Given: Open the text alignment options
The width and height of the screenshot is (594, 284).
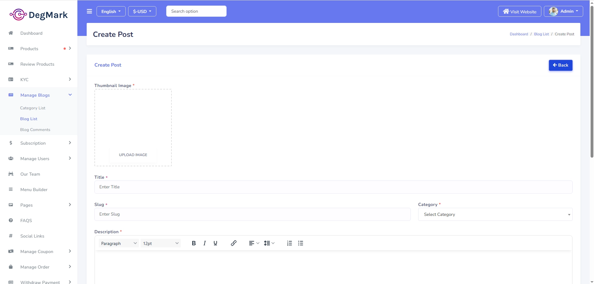Looking at the screenshot, I should (x=254, y=243).
